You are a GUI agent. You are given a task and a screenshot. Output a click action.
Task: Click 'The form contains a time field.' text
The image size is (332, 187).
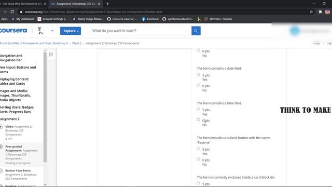219,103
